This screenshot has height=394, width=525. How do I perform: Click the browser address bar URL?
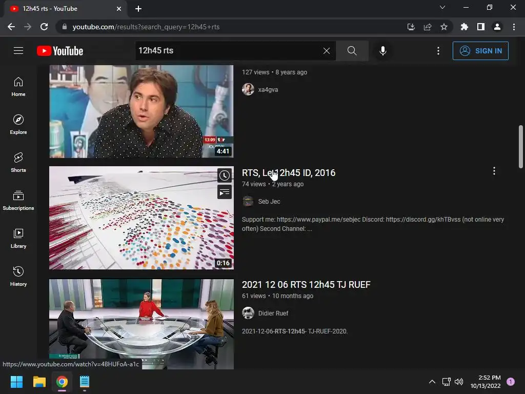click(x=146, y=27)
